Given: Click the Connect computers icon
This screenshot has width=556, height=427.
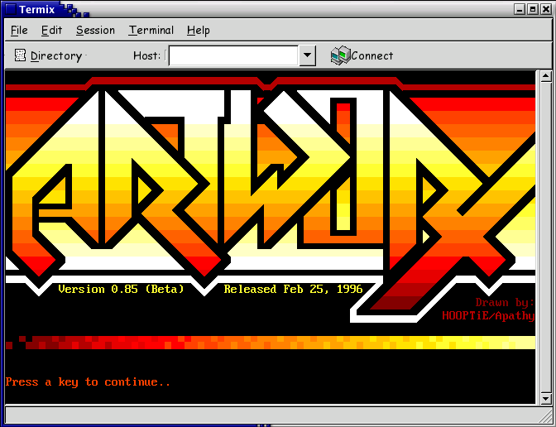Looking at the screenshot, I should click(339, 55).
